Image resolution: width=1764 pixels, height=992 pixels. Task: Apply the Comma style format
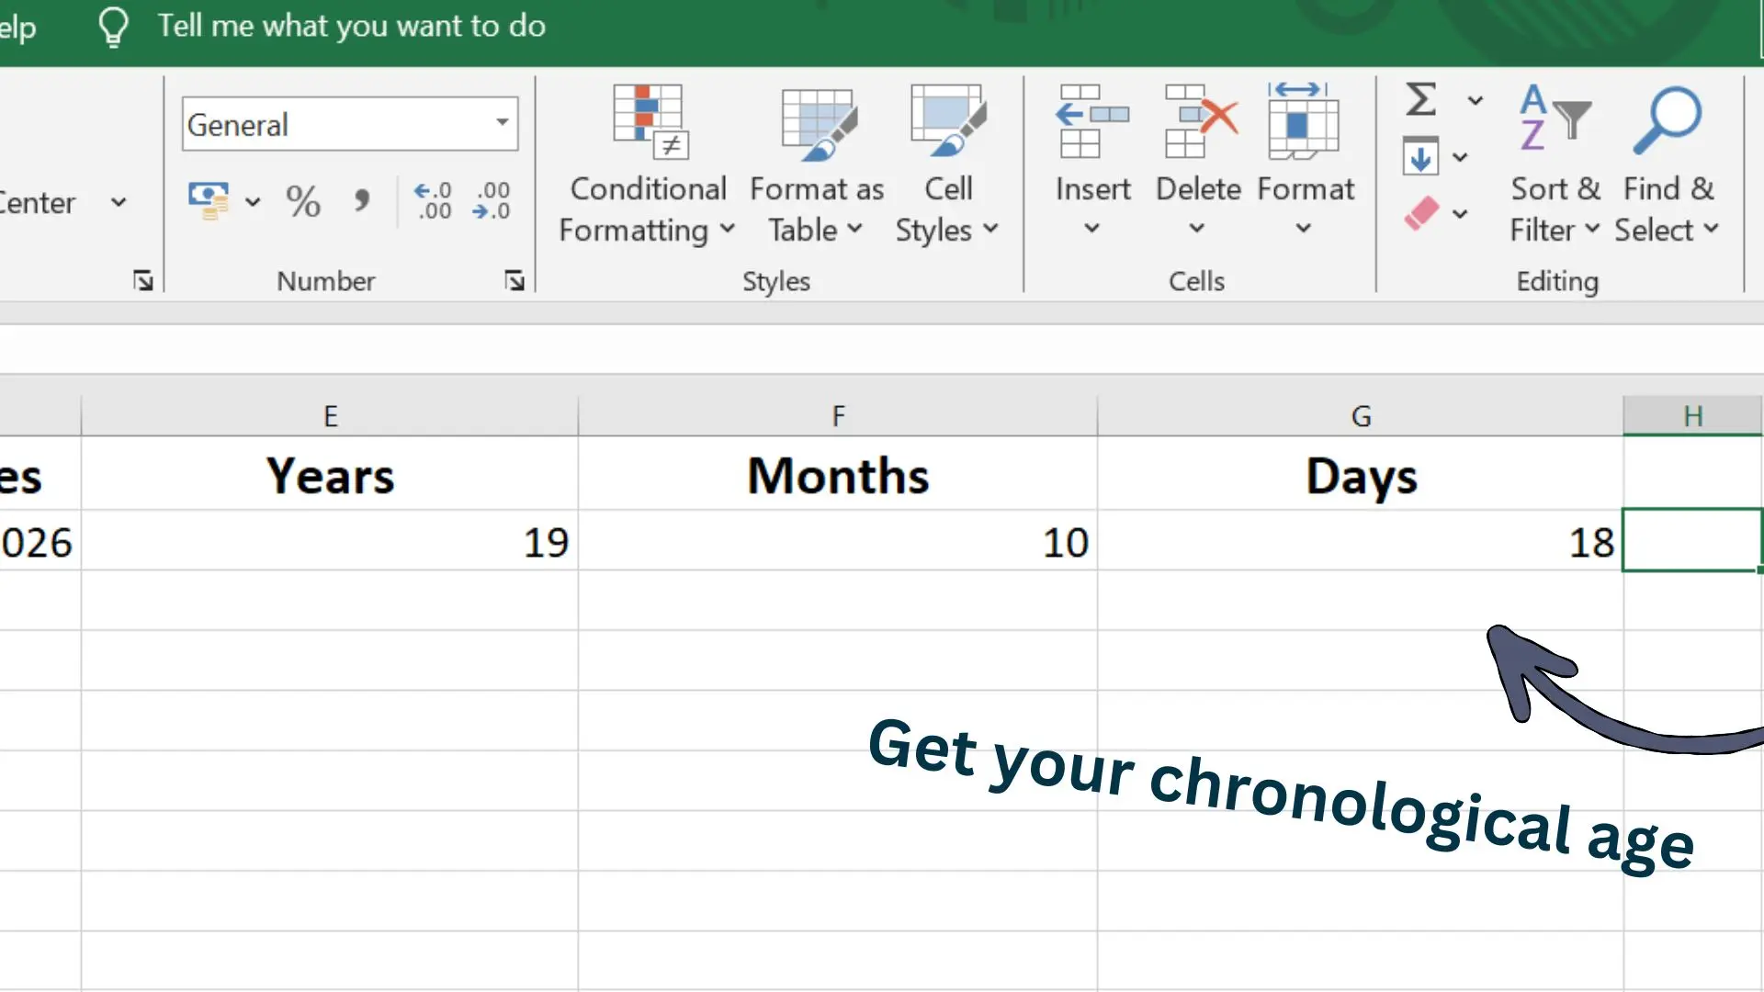(x=361, y=200)
